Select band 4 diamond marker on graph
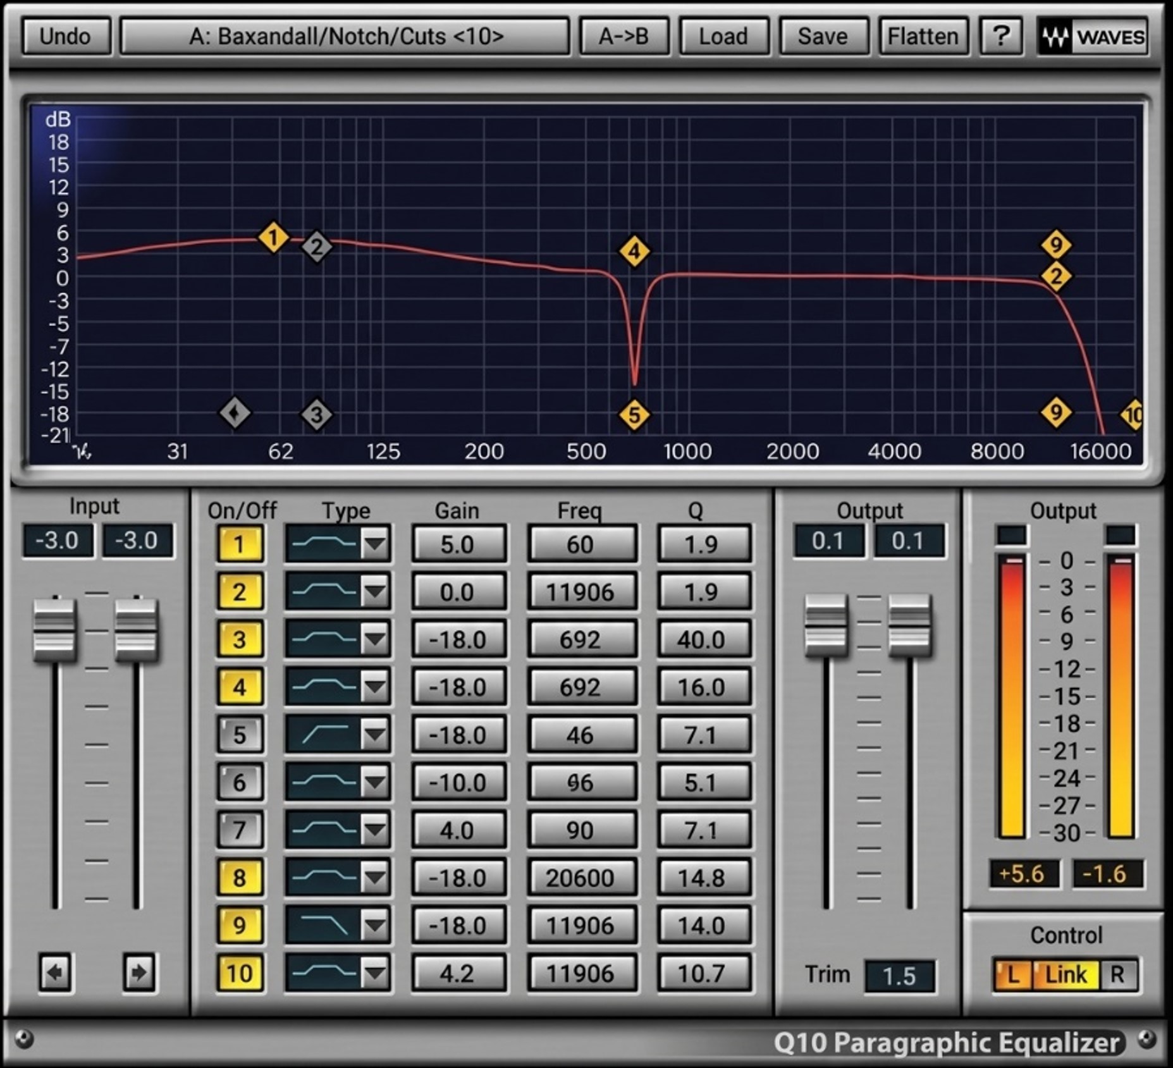Viewport: 1173px width, 1068px height. coord(634,251)
